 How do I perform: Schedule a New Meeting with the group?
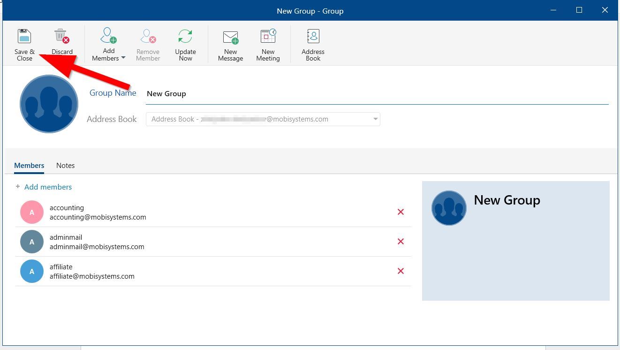[x=268, y=45]
